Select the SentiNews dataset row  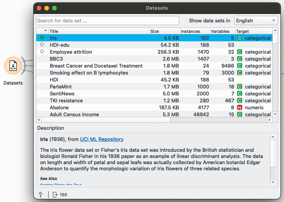pyautogui.click(x=96, y=94)
